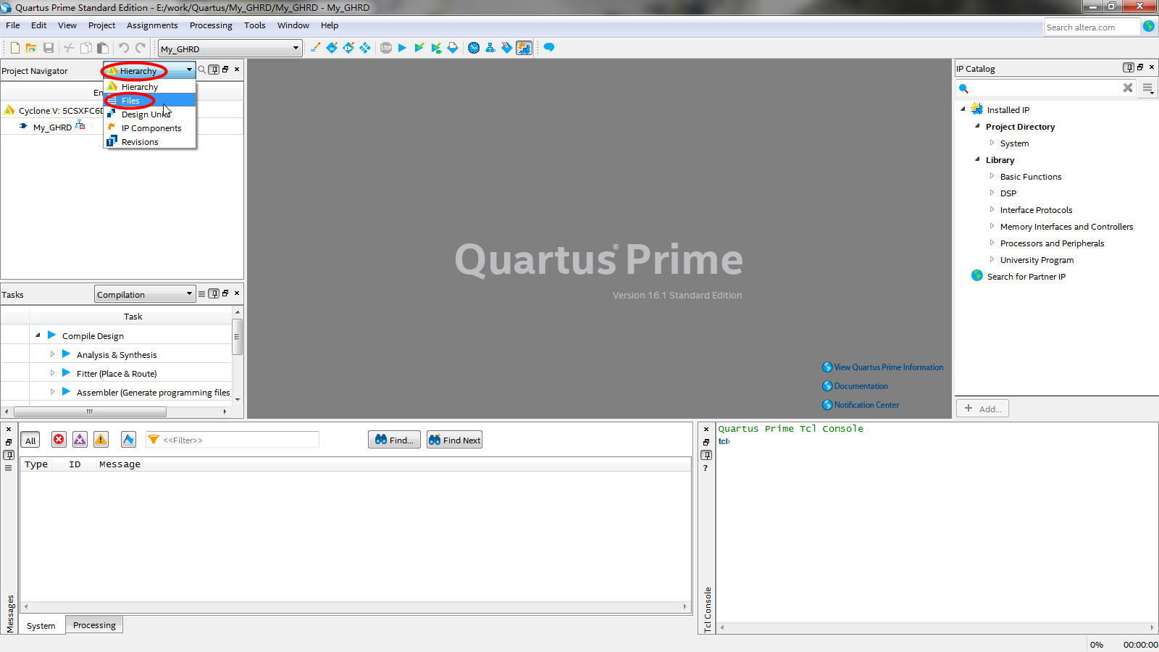Click the Find... button

click(394, 440)
